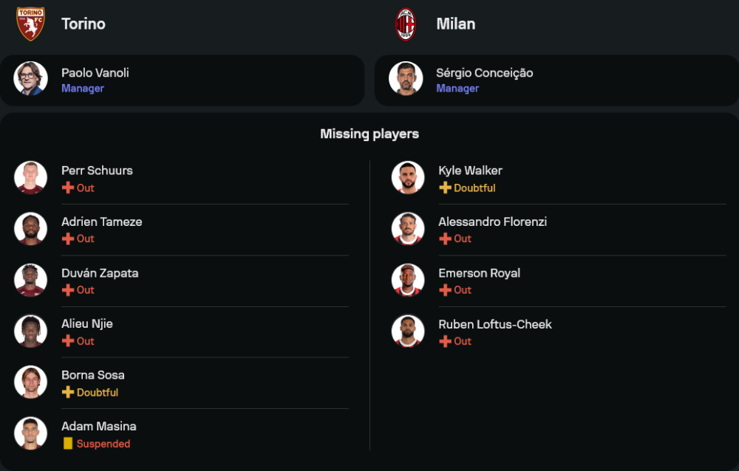Viewport: 739px width, 471px height.
Task: Click the Torino club crest
Action: (31, 24)
